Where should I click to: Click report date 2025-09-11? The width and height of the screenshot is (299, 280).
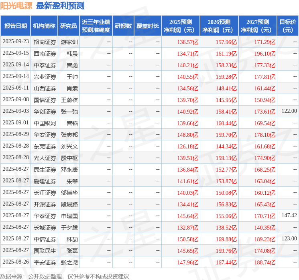pyautogui.click(x=16, y=88)
